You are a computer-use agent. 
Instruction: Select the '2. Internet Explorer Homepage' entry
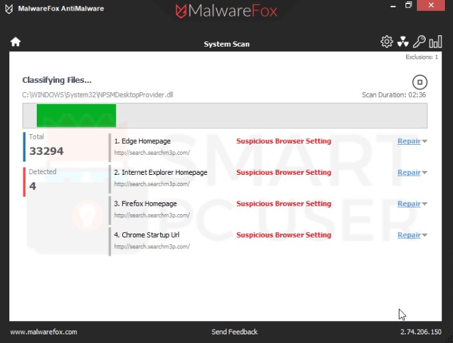[x=160, y=172]
